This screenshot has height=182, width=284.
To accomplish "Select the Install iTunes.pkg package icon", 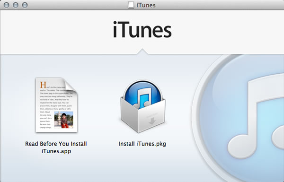I will [143, 106].
